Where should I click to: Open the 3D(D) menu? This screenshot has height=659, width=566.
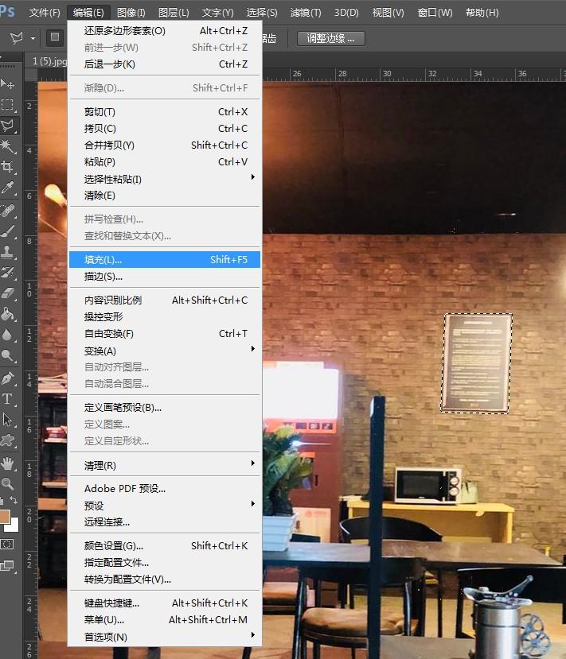[x=346, y=13]
